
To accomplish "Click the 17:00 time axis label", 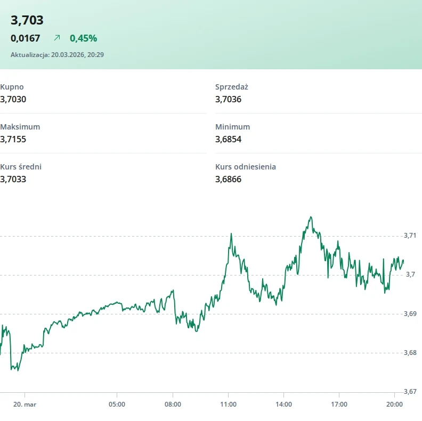I will coord(339,404).
